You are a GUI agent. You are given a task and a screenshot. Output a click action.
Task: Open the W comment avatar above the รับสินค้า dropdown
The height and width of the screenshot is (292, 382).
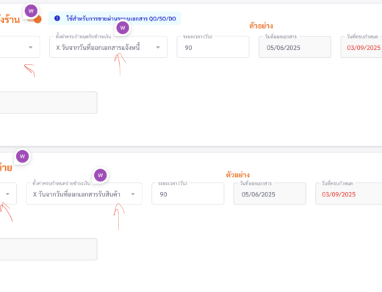click(x=101, y=175)
